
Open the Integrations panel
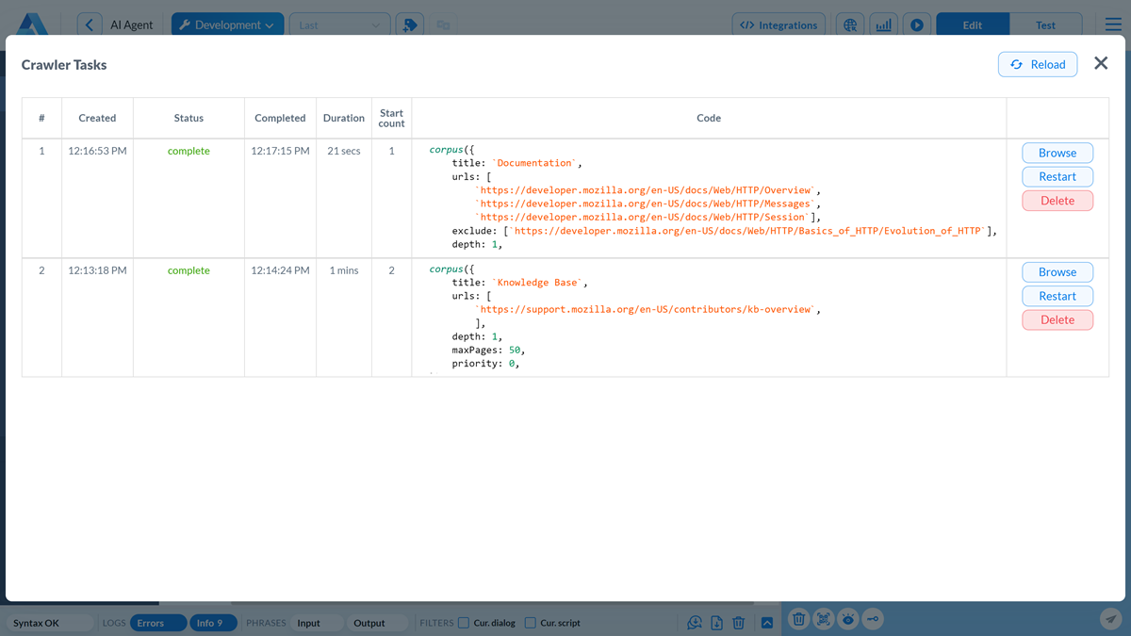779,24
